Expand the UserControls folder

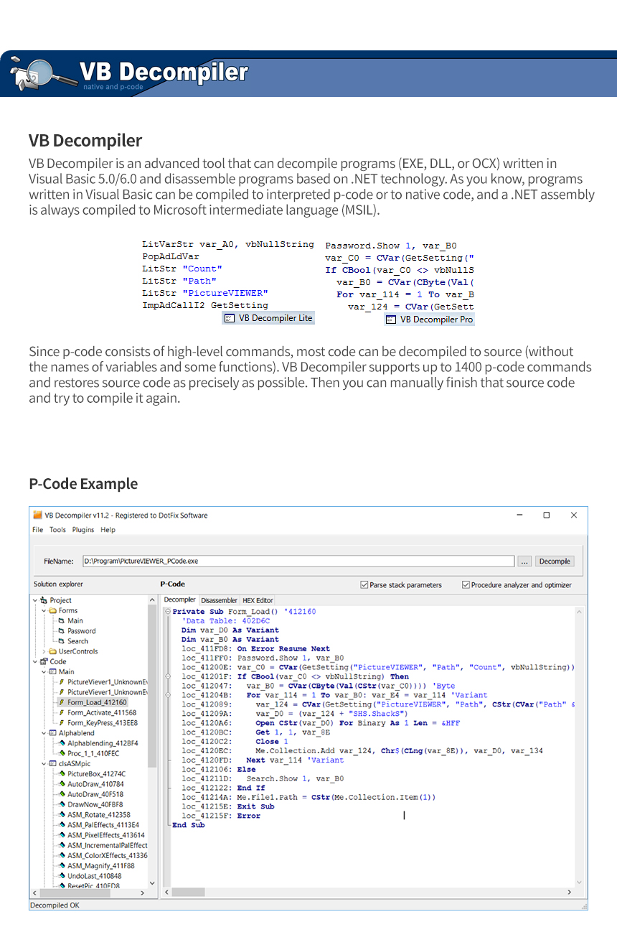point(44,651)
